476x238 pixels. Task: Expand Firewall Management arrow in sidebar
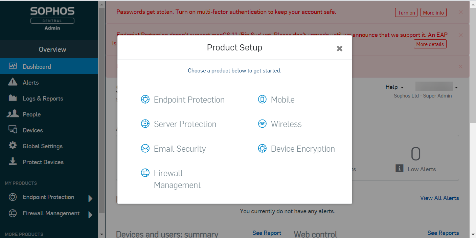tap(90, 215)
